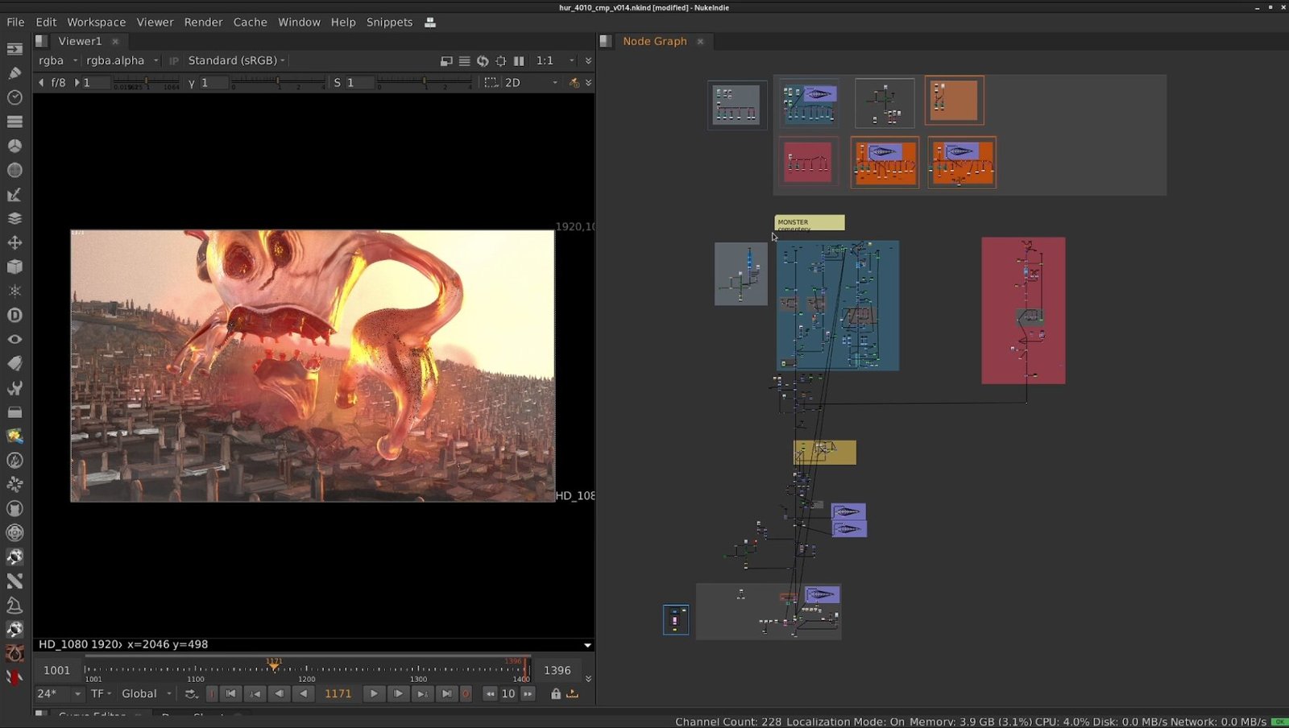
Task: Toggle the timeline lock icon
Action: [555, 693]
